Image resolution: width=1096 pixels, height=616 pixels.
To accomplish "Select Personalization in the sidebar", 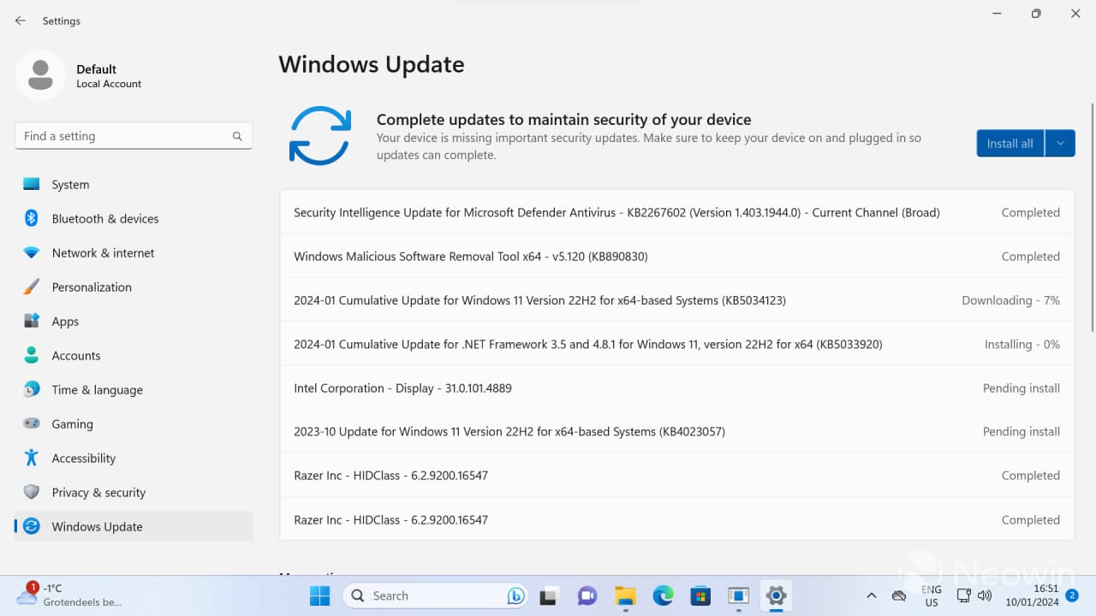I will click(92, 287).
